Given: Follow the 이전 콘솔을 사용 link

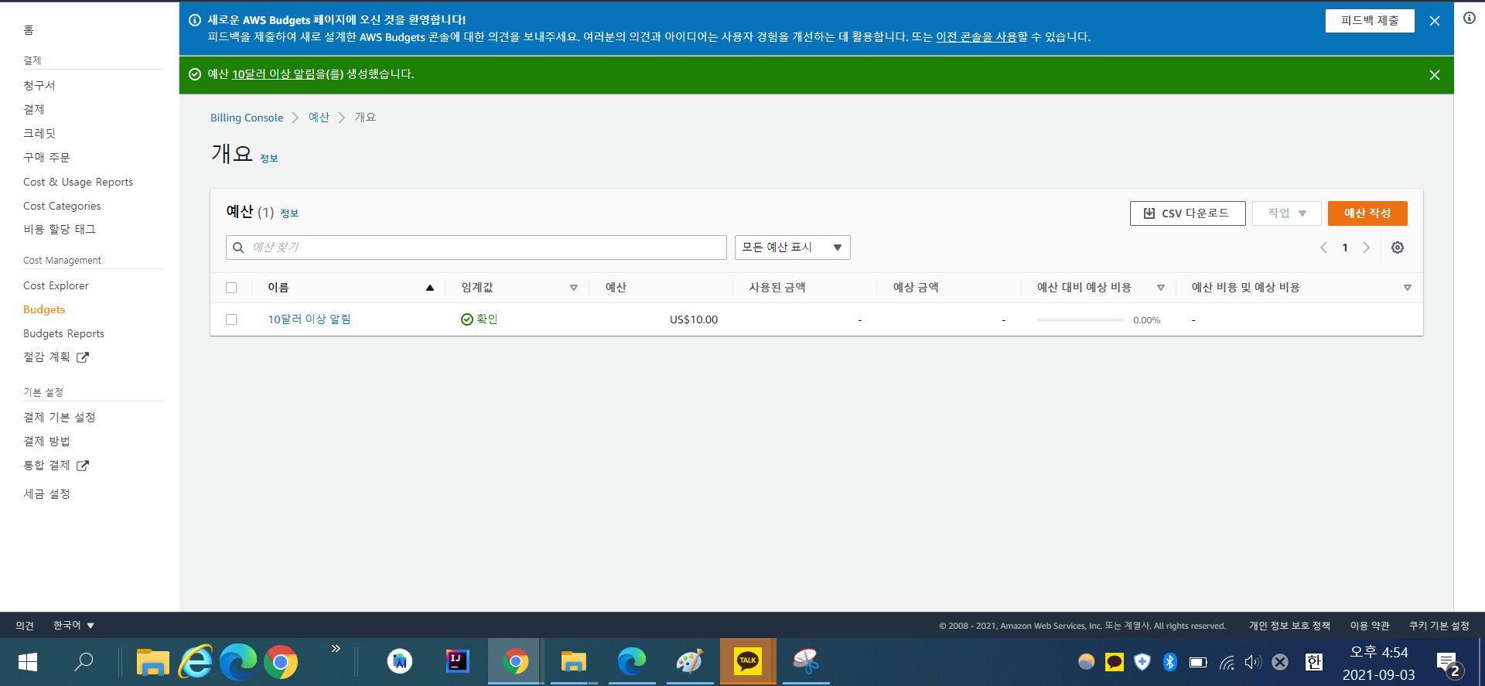Looking at the screenshot, I should (976, 37).
